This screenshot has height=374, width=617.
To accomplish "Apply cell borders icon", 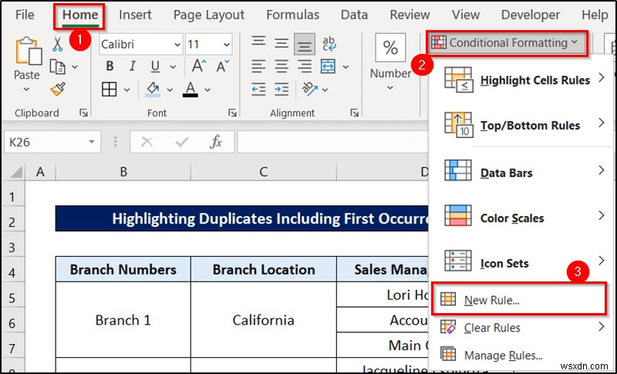I will coord(109,89).
